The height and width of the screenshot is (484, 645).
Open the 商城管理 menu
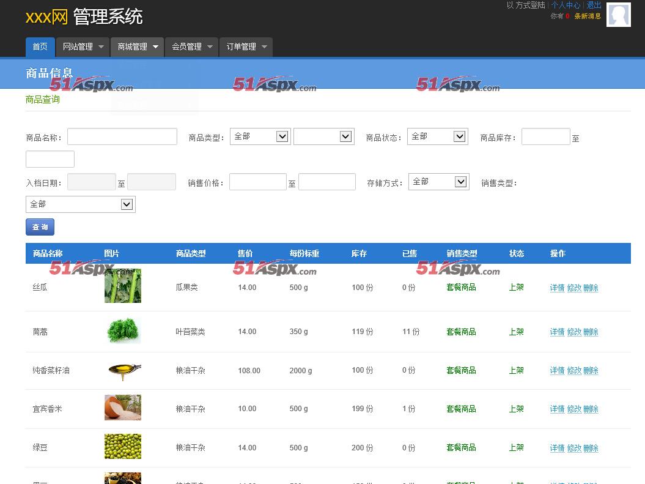(x=137, y=47)
